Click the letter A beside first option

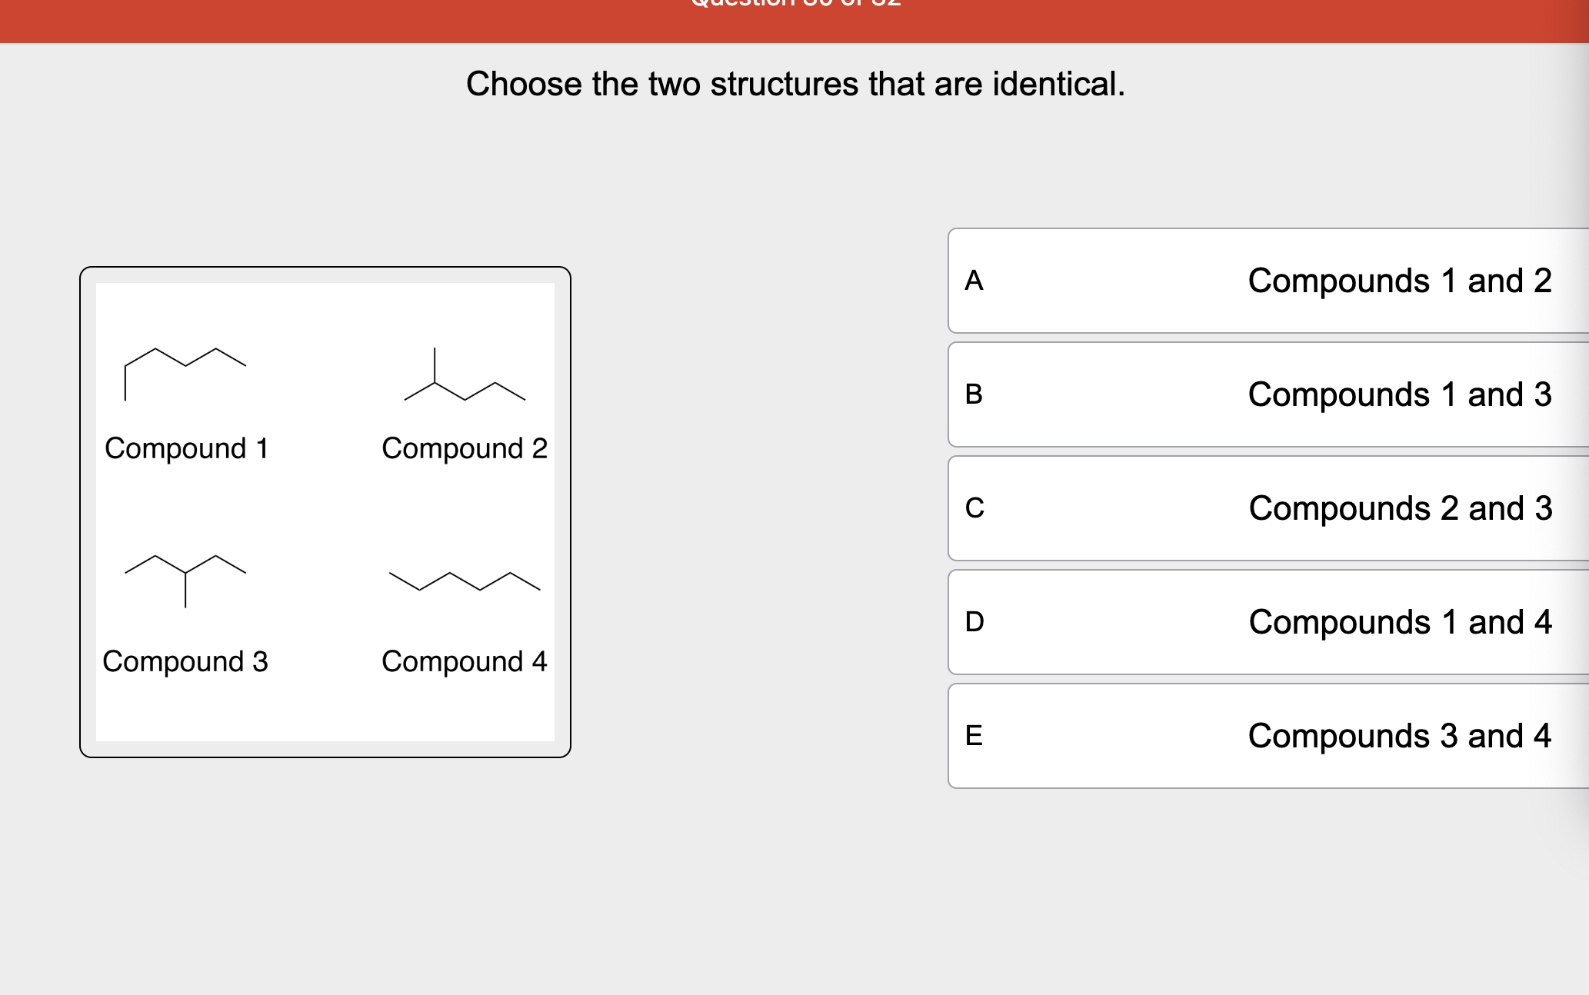(974, 281)
